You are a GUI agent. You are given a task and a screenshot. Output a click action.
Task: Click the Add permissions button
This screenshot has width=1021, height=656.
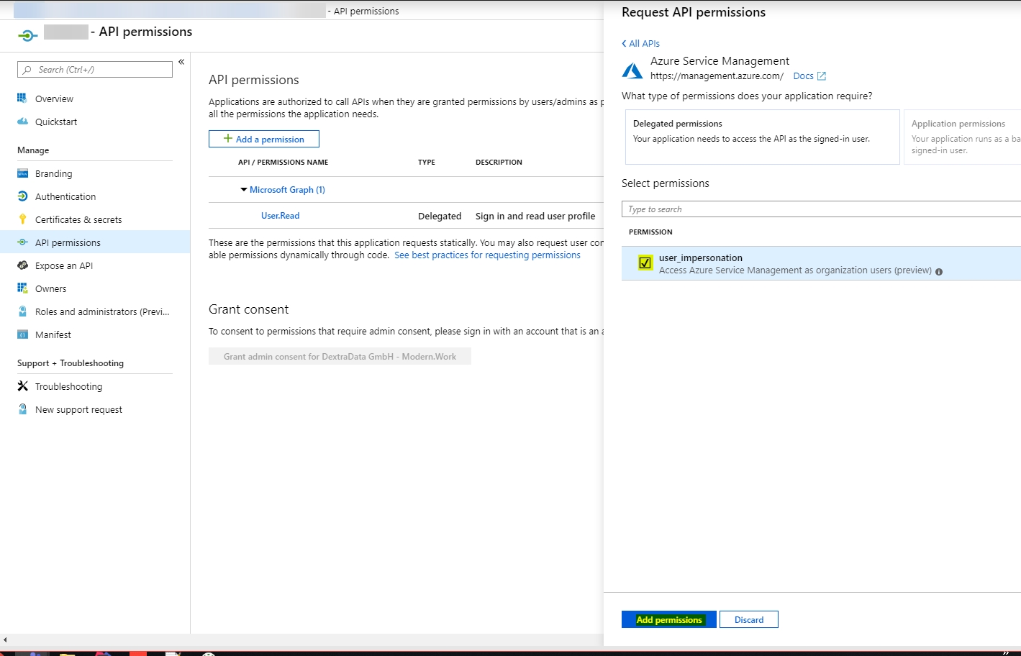[x=669, y=619]
